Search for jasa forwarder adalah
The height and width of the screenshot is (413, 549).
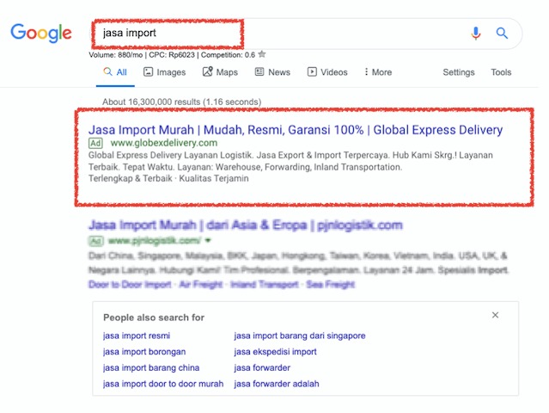point(277,384)
